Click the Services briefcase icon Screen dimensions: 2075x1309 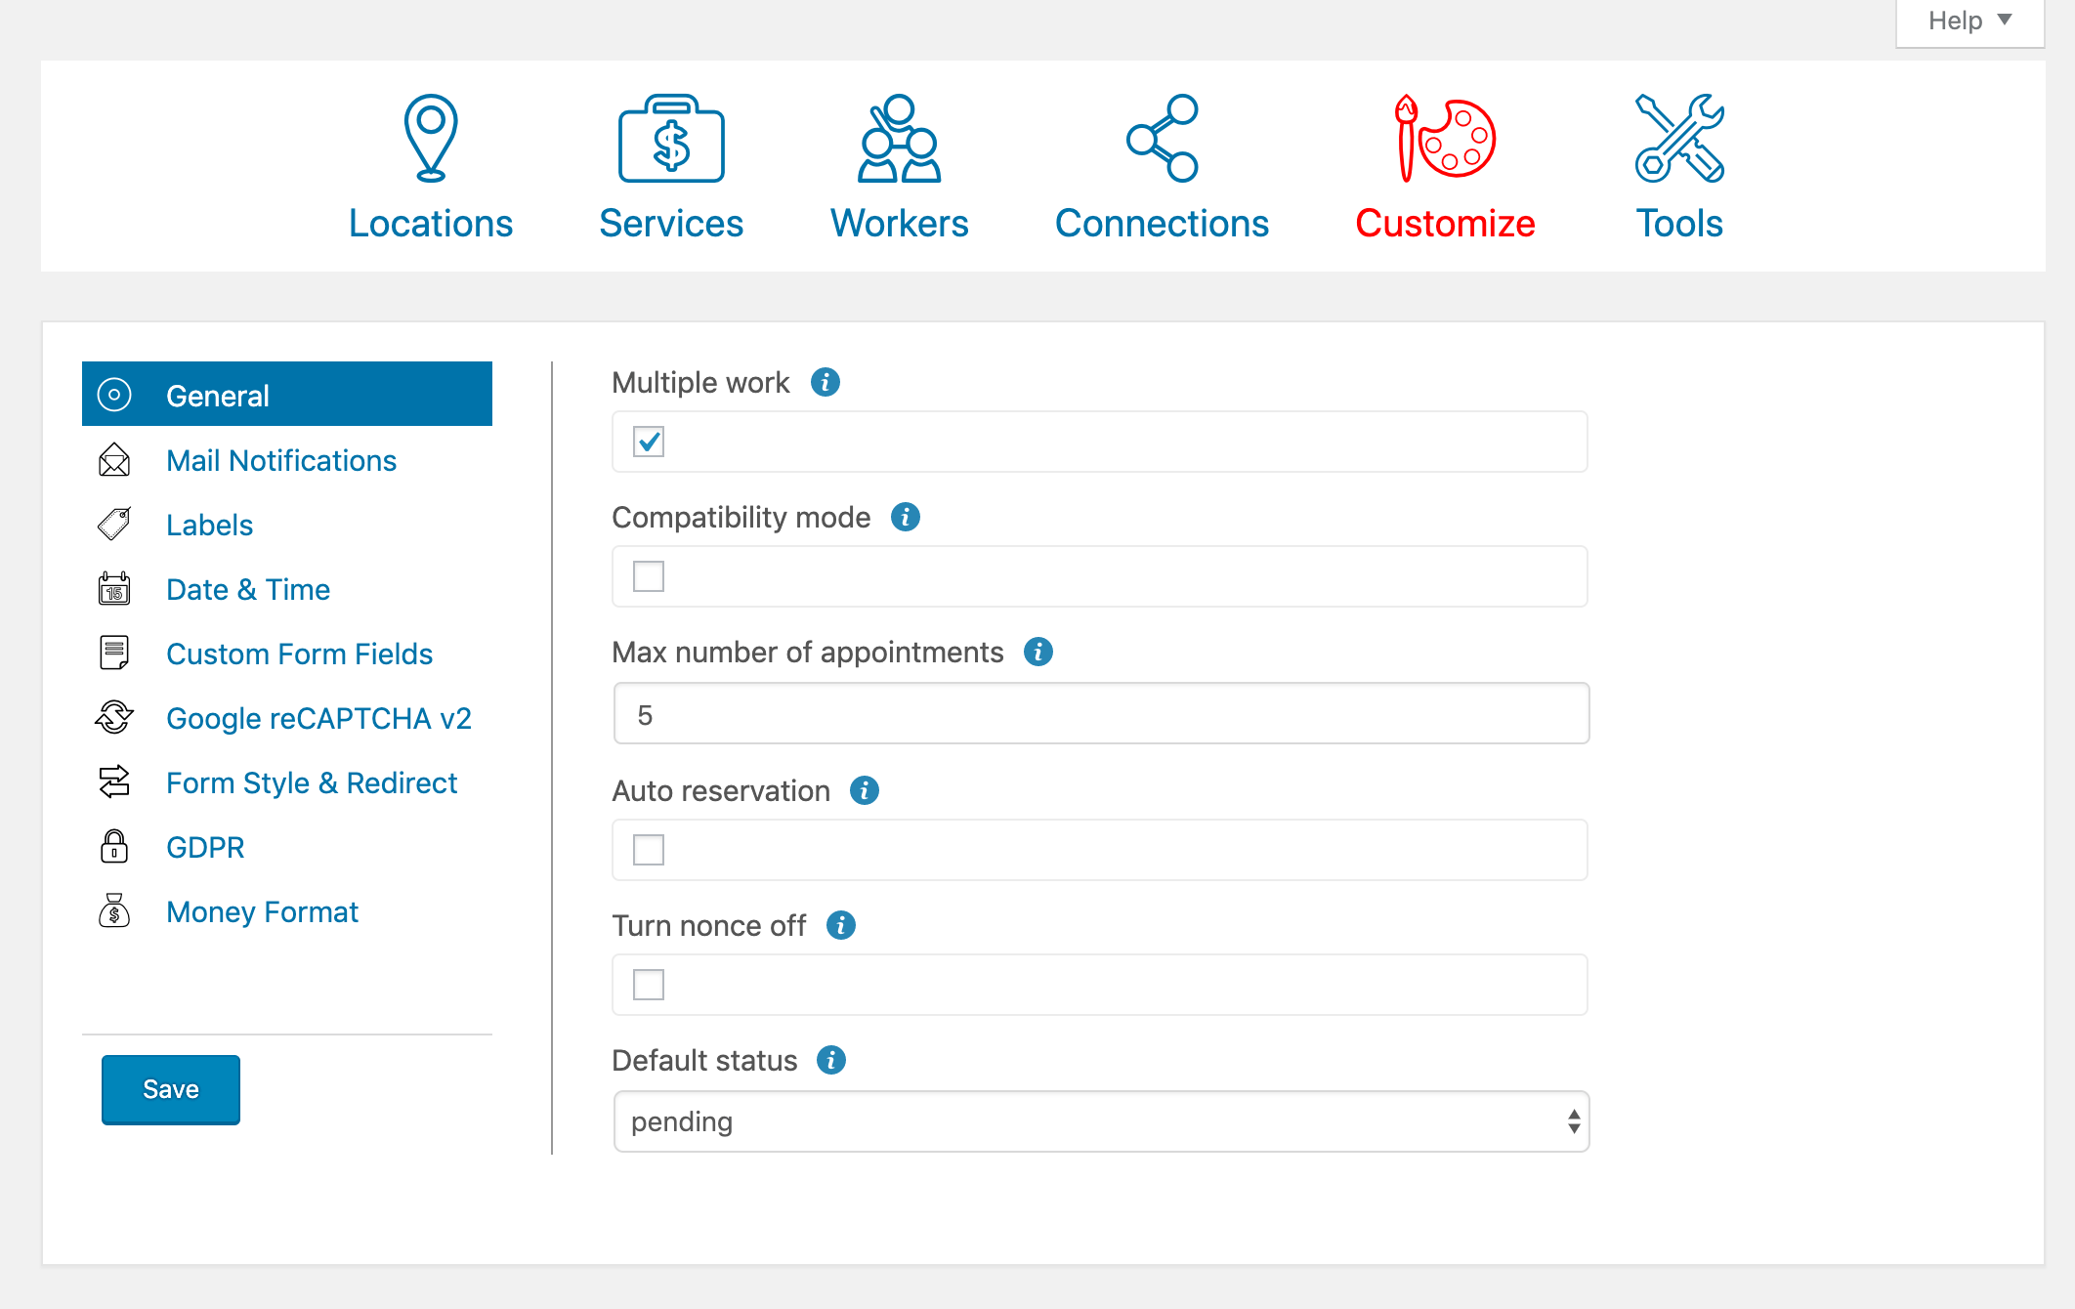[x=671, y=140]
